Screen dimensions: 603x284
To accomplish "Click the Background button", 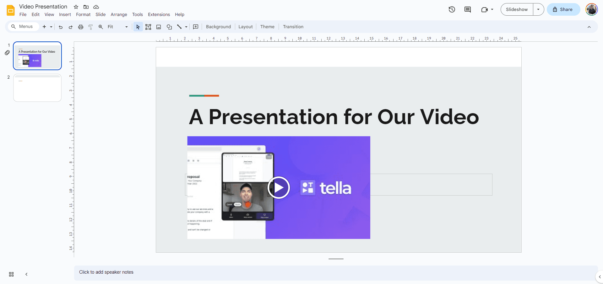I will point(218,27).
